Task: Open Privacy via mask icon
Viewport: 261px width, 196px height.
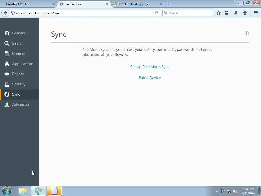Action: [7, 74]
